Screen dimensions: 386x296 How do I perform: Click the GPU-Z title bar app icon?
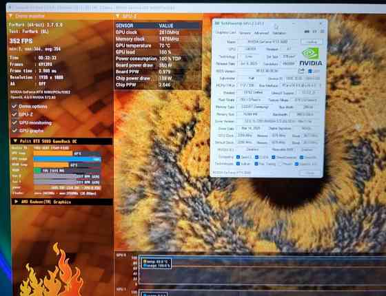pos(217,23)
